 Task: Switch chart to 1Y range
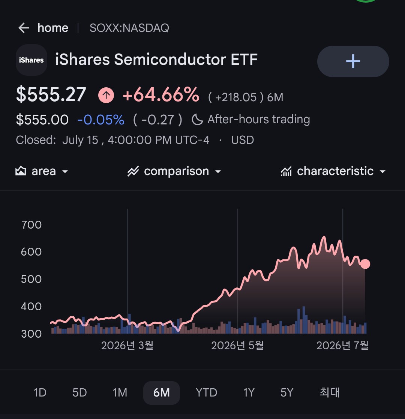pos(249,392)
